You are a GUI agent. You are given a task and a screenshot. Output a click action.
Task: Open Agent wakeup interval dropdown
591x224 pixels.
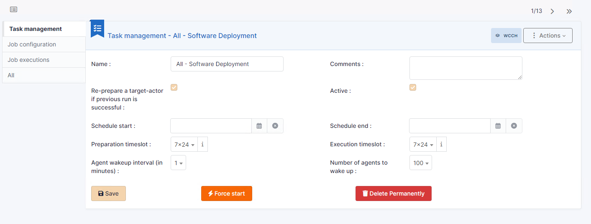[x=178, y=163]
